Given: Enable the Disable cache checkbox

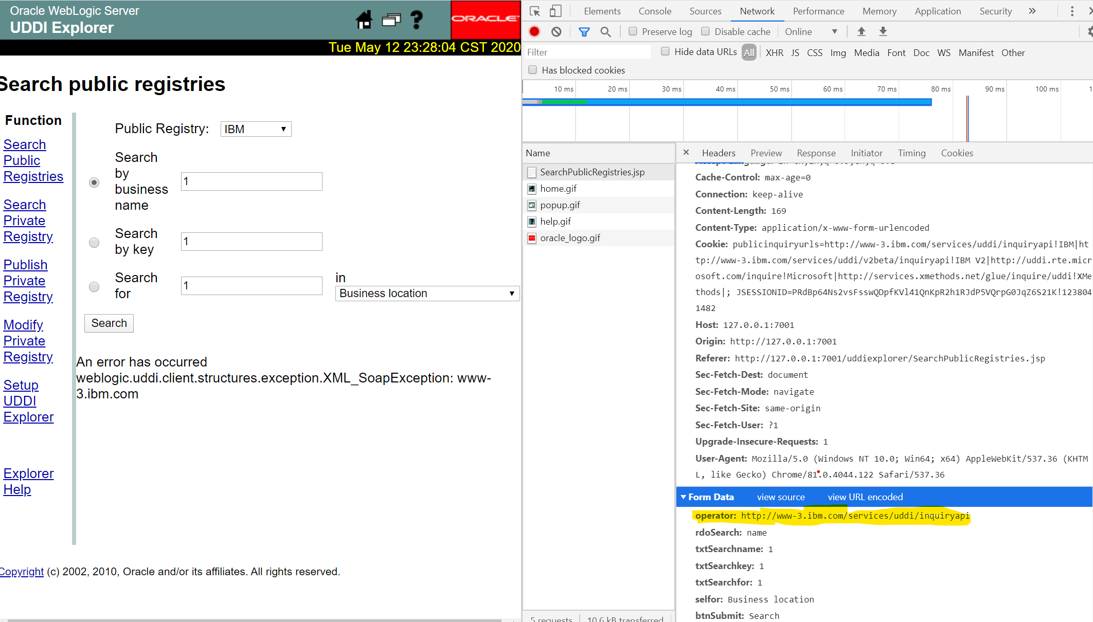Looking at the screenshot, I should pyautogui.click(x=706, y=31).
